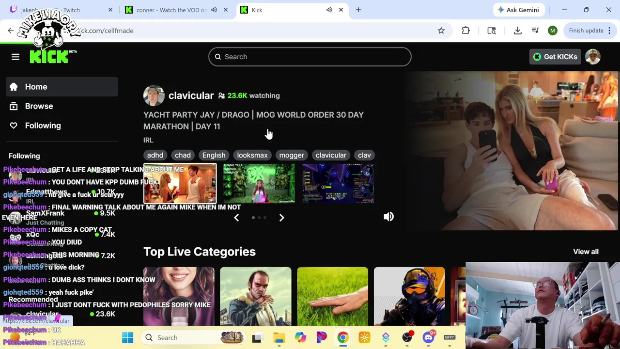620x349 pixels.
Task: Mute the featured stream audio
Action: tap(388, 217)
